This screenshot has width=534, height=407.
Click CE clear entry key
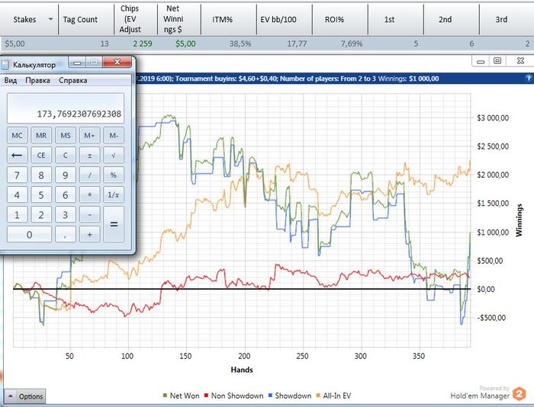(x=41, y=155)
